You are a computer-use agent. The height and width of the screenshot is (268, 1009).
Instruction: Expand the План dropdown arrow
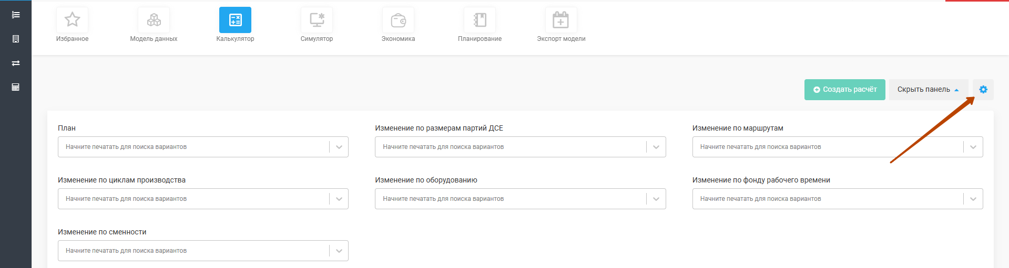pos(339,147)
